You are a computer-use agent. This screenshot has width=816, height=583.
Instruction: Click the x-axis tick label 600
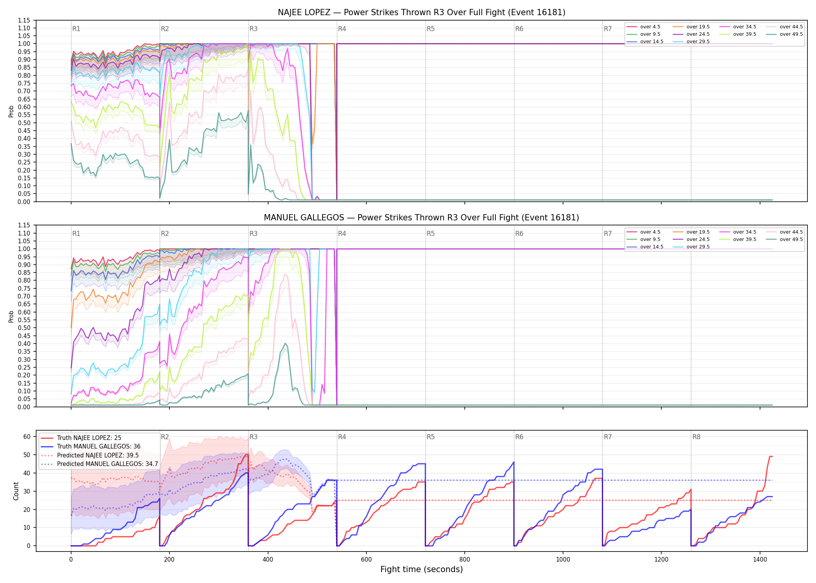[366, 560]
